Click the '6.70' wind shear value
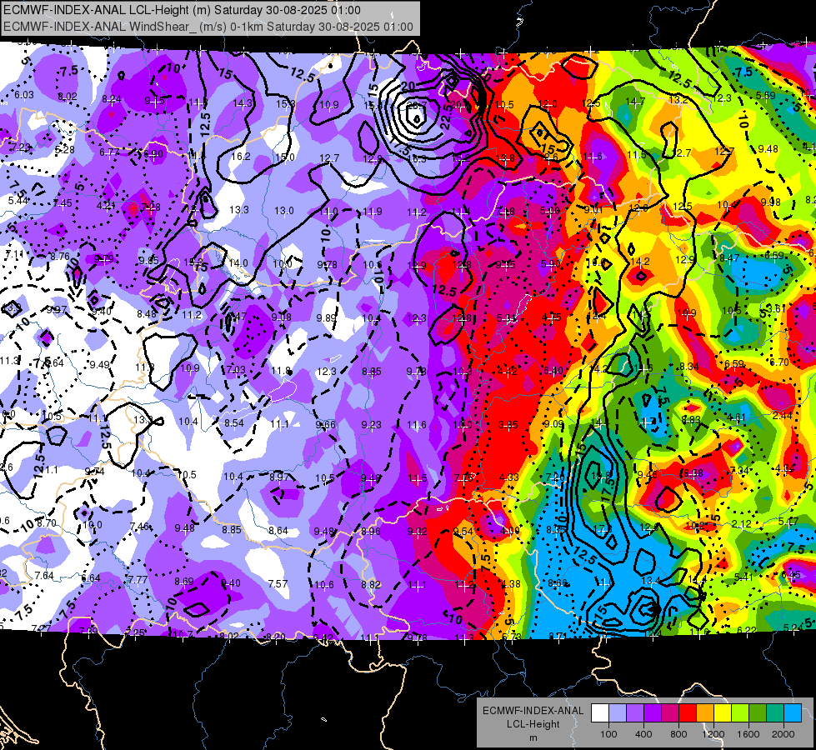The image size is (816, 750). (x=779, y=362)
